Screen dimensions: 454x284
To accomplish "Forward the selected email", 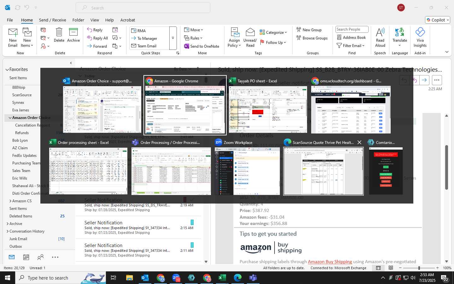I will click(97, 46).
